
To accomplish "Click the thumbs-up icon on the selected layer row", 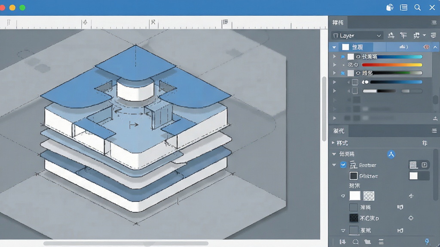I will click(x=403, y=47).
